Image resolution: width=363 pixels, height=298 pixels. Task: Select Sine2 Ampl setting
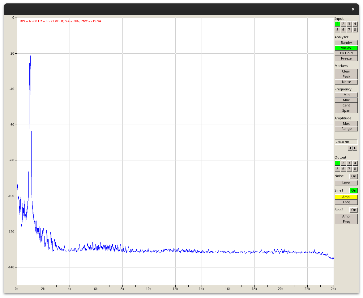pyautogui.click(x=346, y=217)
